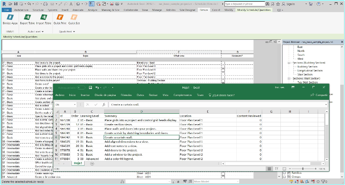Click Excel zoom in plus button
The image size is (345, 185).
(316, 169)
